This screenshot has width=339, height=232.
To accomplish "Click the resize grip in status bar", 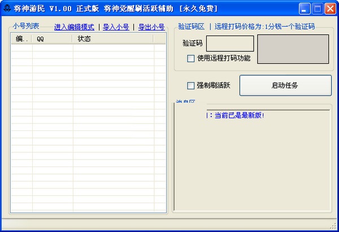I will 333,226.
